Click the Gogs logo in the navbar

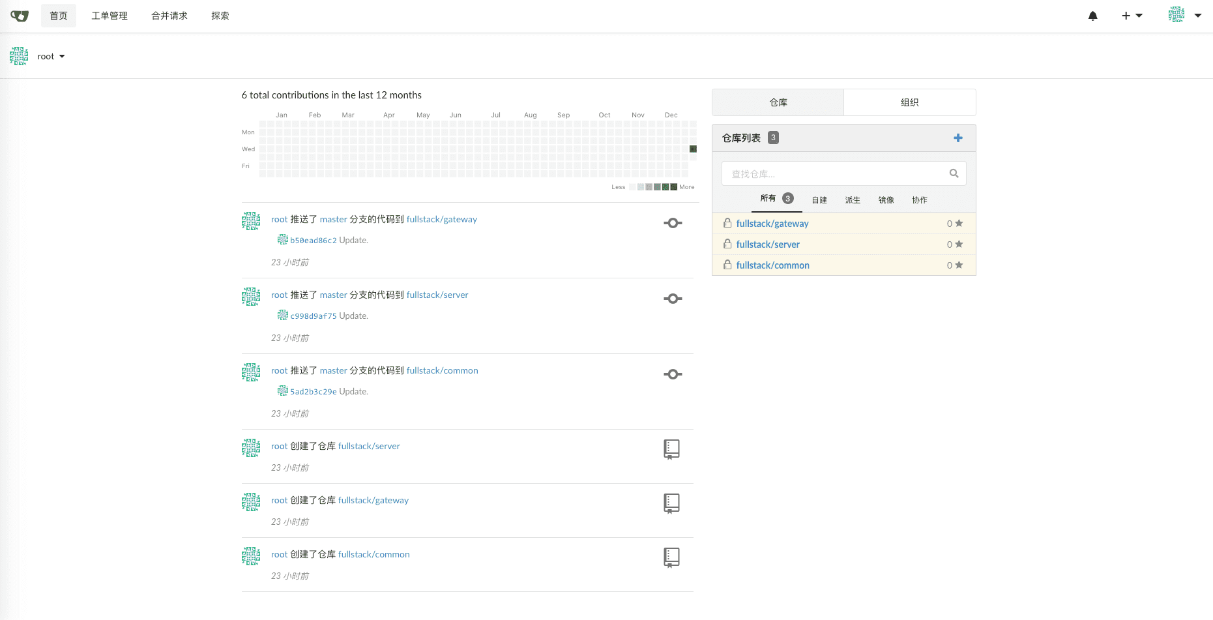[x=20, y=16]
